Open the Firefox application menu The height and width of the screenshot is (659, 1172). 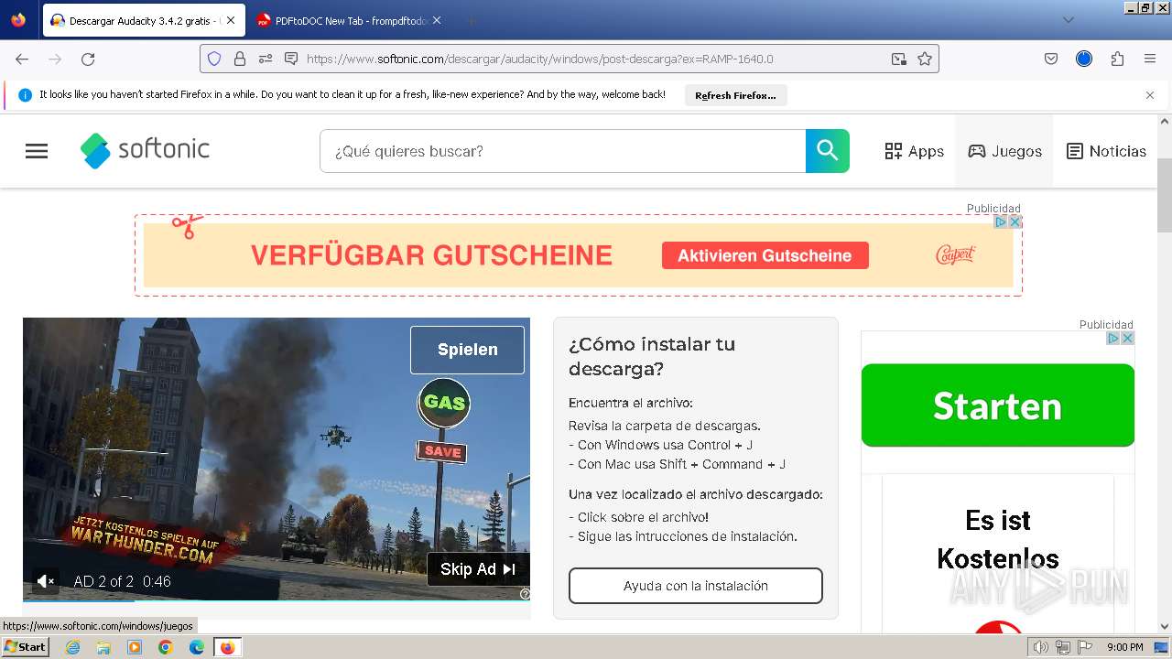(x=1150, y=59)
